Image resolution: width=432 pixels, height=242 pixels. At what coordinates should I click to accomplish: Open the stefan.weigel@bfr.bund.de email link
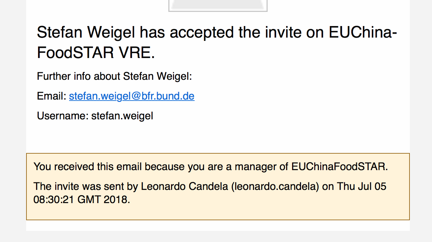(132, 96)
